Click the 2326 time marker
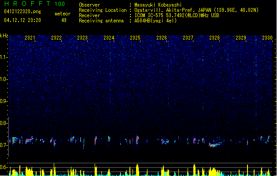 (162, 38)
